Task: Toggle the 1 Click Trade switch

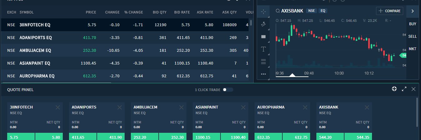Action: click(228, 90)
